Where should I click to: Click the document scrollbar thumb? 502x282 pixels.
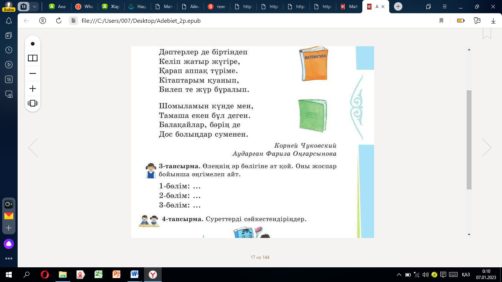[469, 140]
